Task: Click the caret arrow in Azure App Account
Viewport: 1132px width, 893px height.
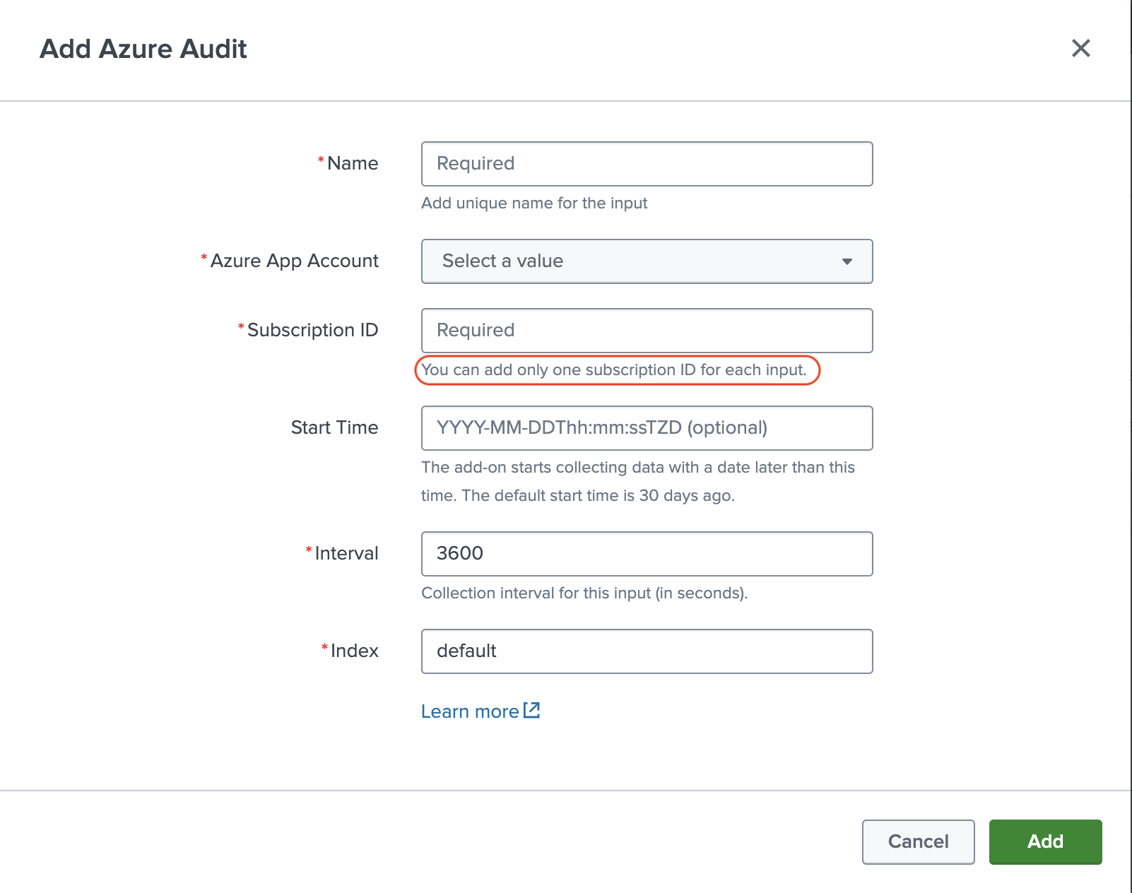Action: (x=847, y=261)
